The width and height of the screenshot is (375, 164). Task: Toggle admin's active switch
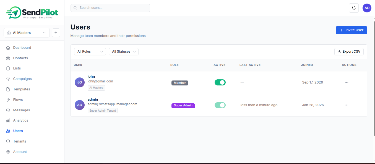[220, 105]
